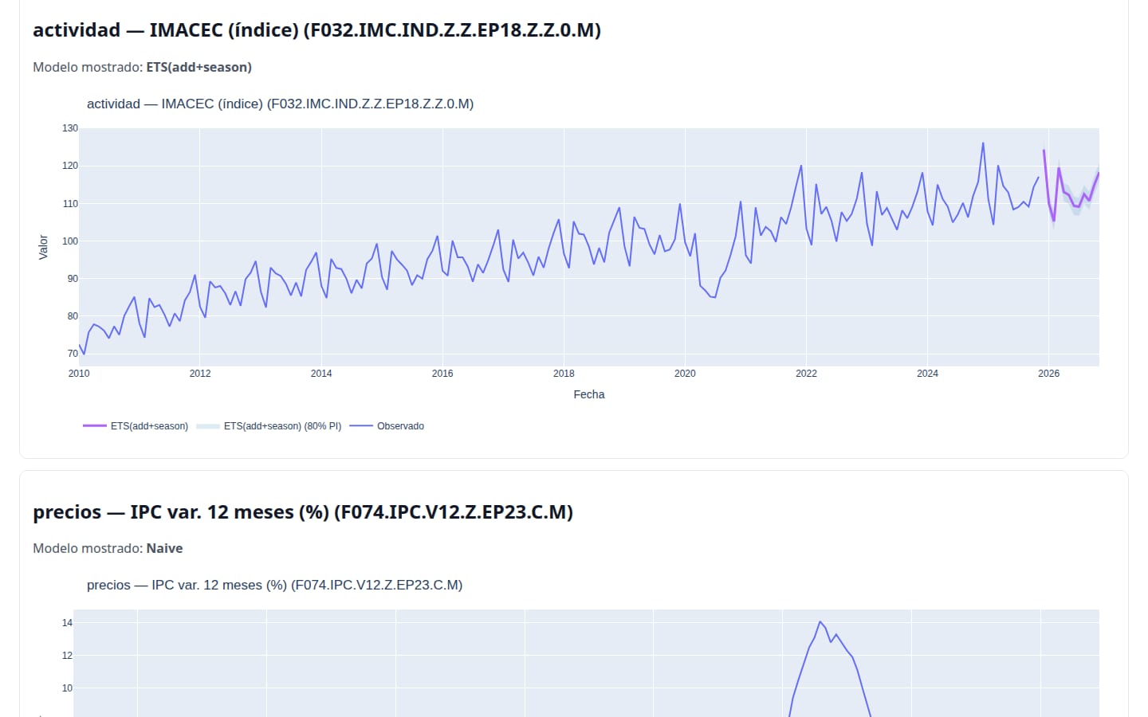Image resolution: width=1148 pixels, height=717 pixels.
Task: Click the 12 y-axis tick on IPC chart
Action: coord(67,656)
